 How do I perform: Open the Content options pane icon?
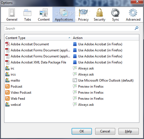point(44,13)
